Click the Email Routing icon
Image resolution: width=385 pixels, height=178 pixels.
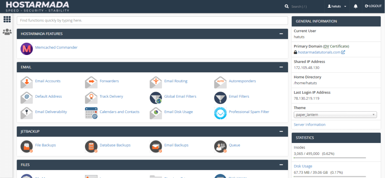(x=156, y=82)
